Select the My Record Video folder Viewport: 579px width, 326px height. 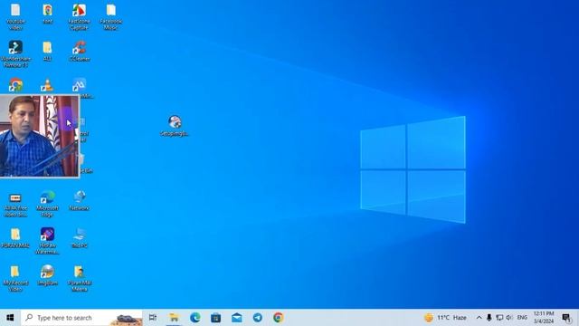tap(15, 278)
